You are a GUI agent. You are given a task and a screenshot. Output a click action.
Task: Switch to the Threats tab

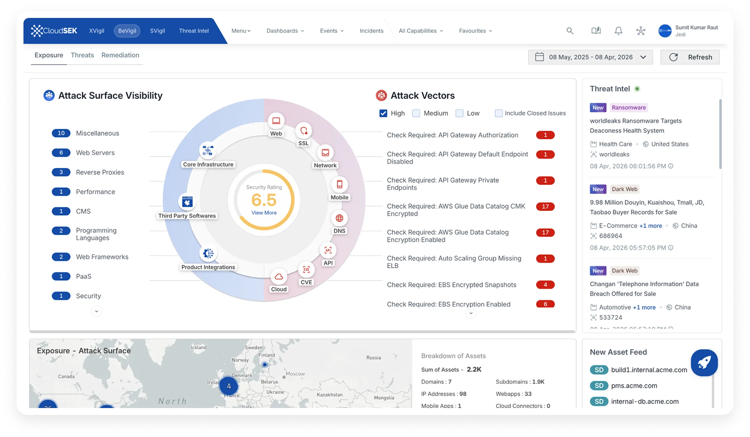point(82,55)
